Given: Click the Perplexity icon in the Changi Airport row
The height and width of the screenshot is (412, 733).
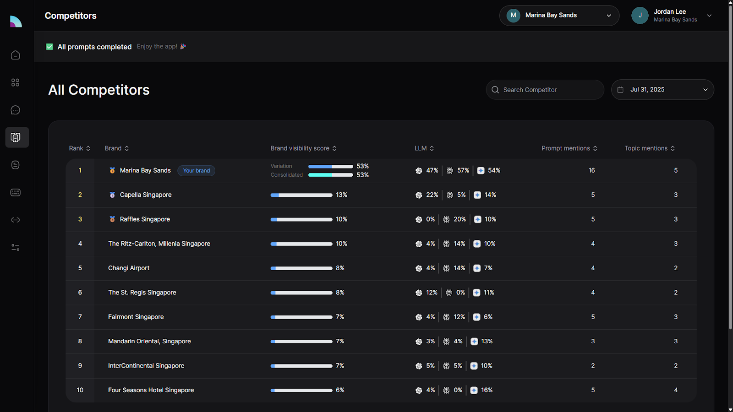Looking at the screenshot, I should click(446, 268).
